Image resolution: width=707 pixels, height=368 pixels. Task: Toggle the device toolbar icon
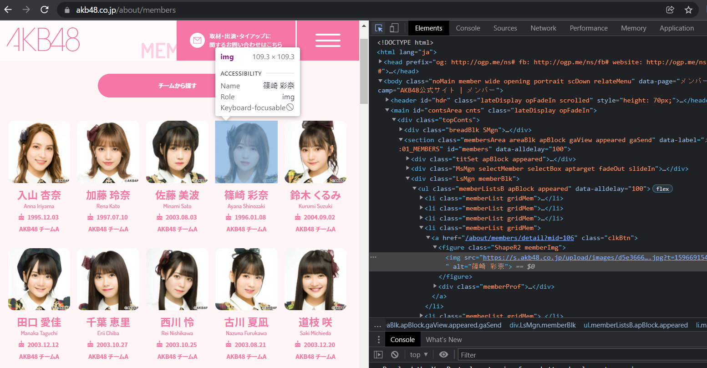[x=394, y=28]
